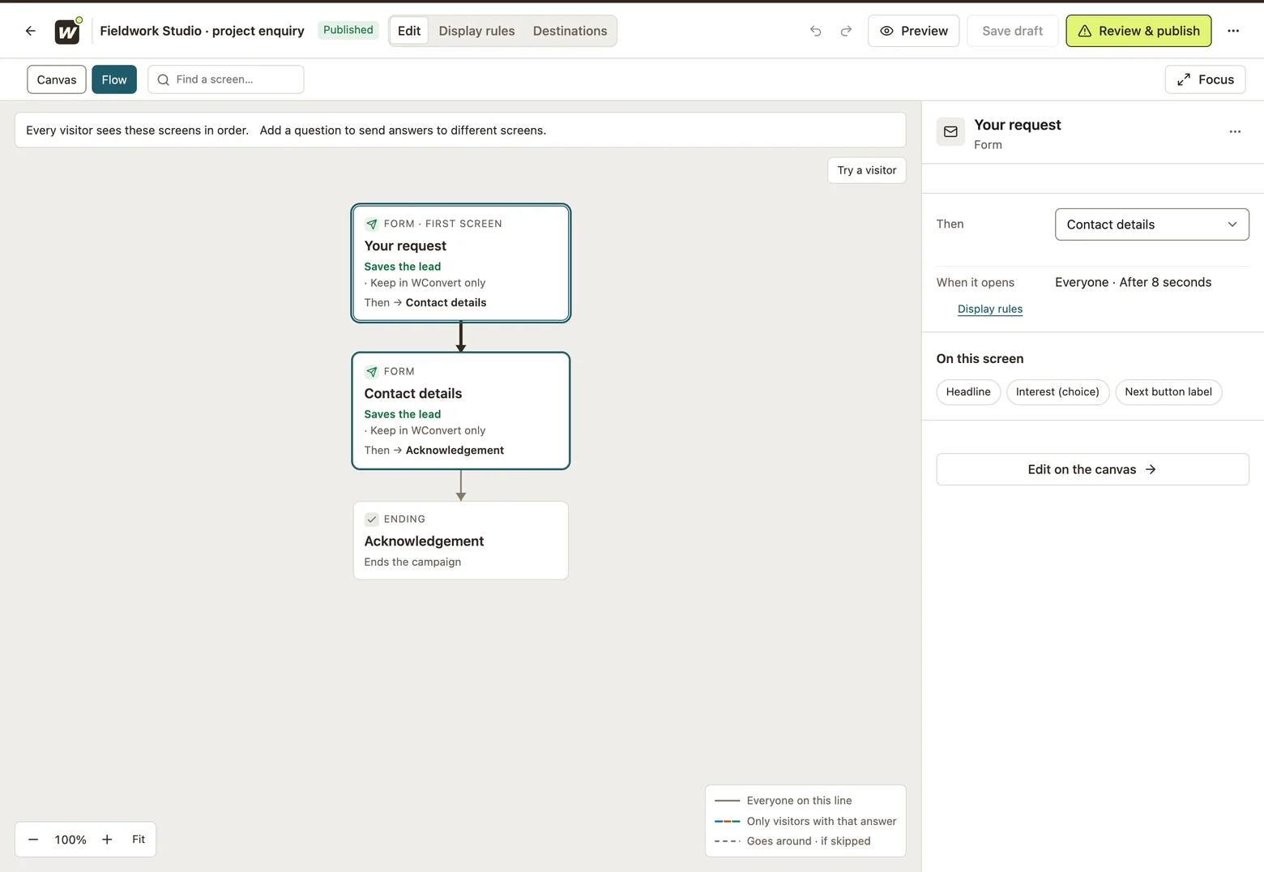This screenshot has height=872, width=1264.
Task: Enter Focus mode
Action: (x=1205, y=79)
